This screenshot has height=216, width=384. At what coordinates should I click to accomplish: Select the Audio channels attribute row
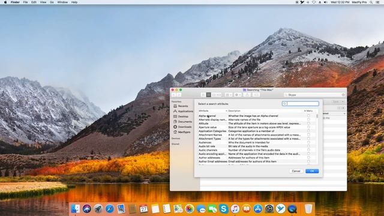[x=257, y=150]
